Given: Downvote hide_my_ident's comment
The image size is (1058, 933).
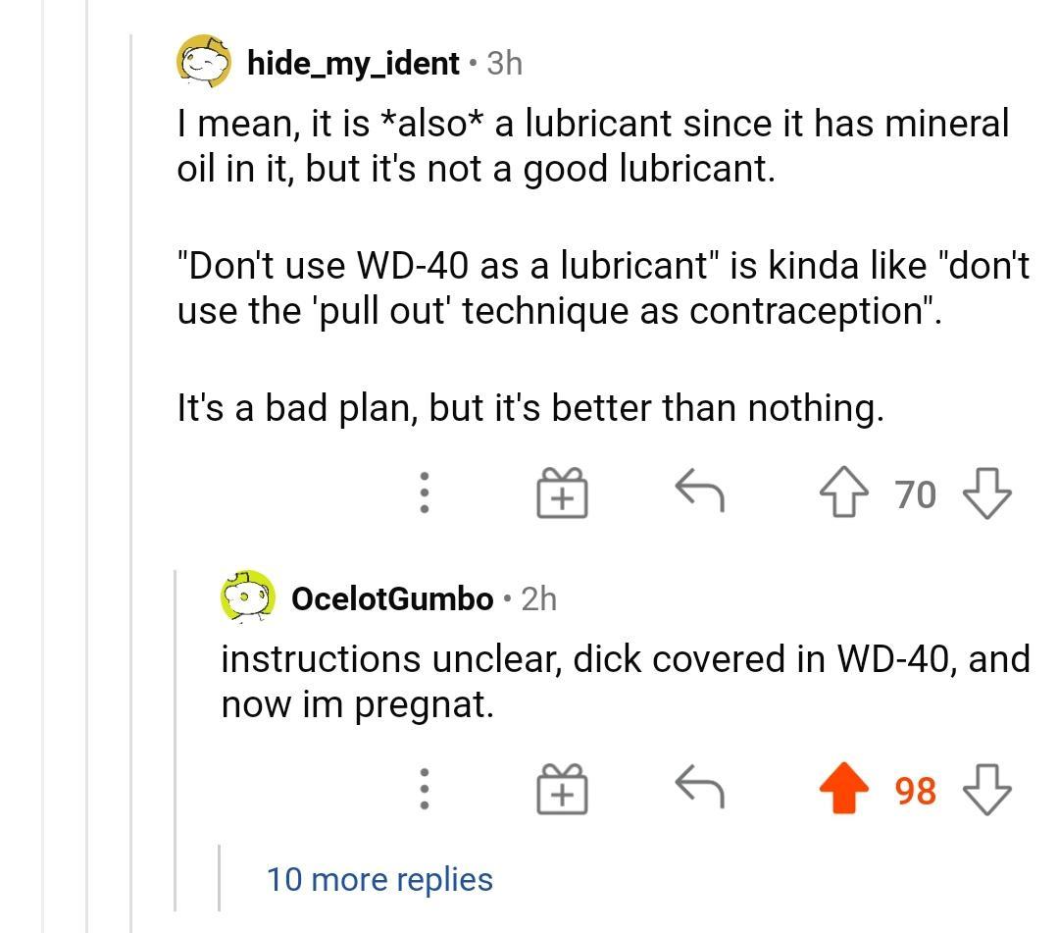Looking at the screenshot, I should tap(986, 492).
